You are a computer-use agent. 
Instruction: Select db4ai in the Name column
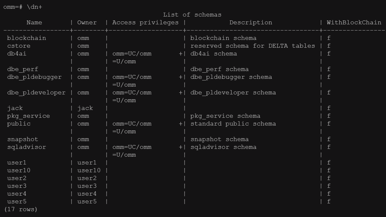(x=17, y=54)
